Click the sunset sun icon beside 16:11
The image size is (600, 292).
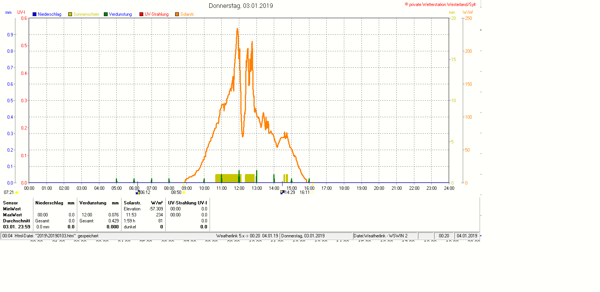[x=312, y=192]
